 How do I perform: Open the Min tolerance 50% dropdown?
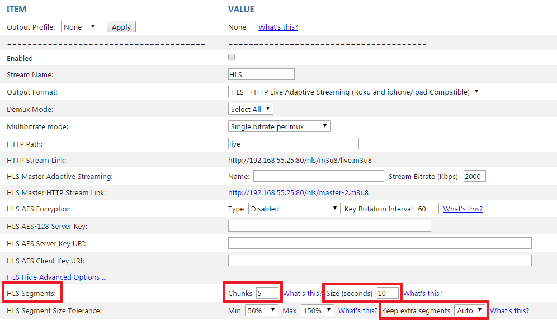[x=262, y=310]
